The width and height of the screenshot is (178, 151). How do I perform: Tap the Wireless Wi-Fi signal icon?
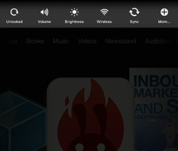(x=104, y=12)
